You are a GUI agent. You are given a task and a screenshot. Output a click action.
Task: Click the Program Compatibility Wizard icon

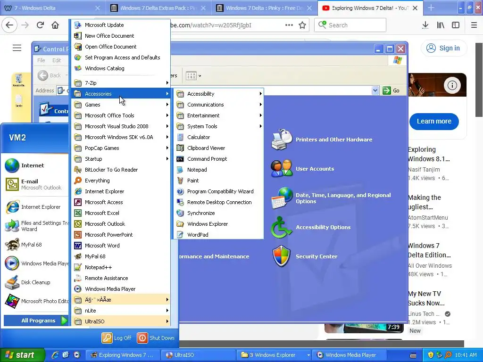[x=180, y=191]
